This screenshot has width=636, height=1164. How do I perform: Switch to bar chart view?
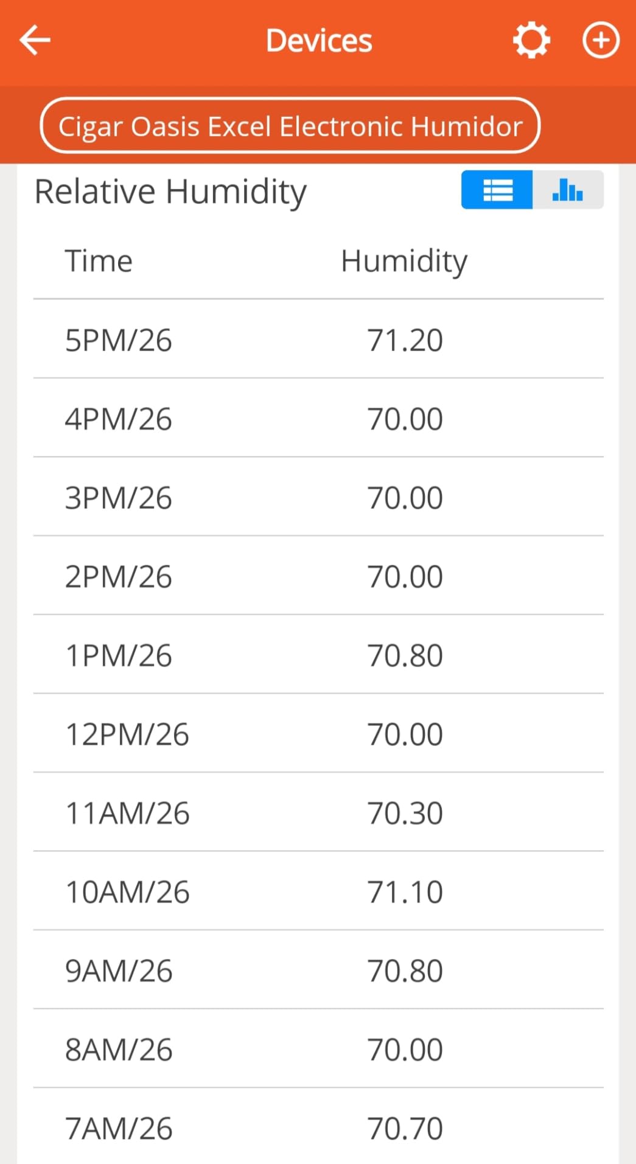pos(568,190)
